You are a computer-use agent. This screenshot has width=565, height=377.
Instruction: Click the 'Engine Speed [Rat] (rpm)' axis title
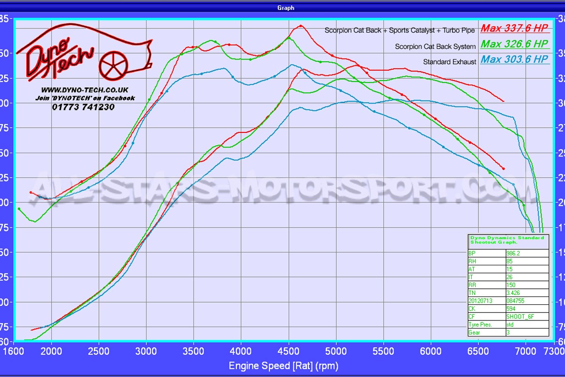[283, 366]
